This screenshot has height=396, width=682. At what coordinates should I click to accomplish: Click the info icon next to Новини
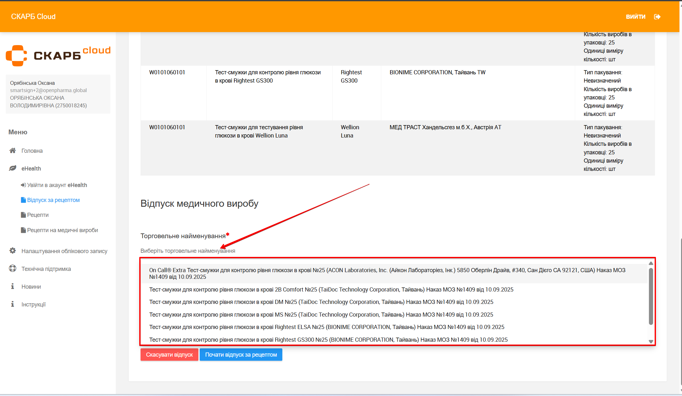(12, 286)
